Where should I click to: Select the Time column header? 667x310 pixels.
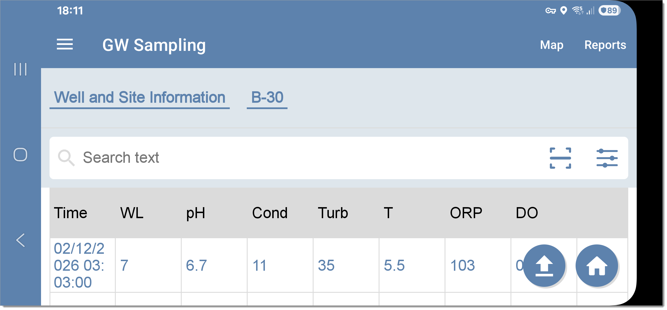(70, 213)
